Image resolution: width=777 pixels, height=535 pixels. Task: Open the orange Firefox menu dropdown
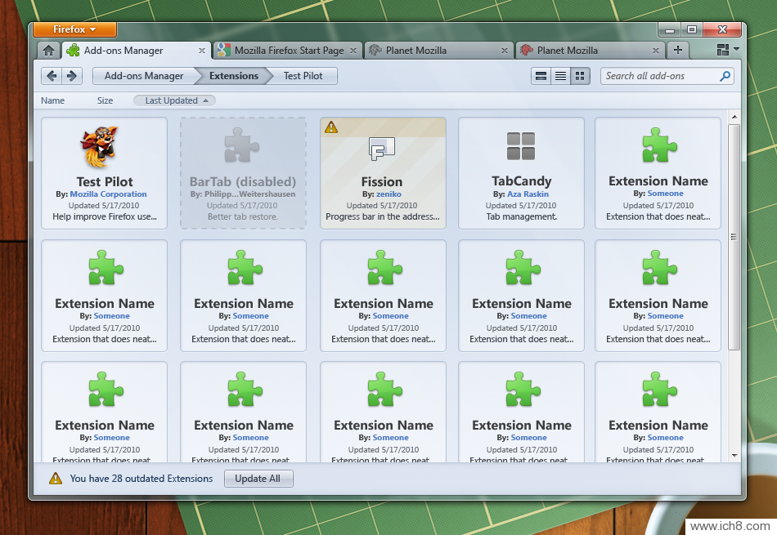pos(74,29)
